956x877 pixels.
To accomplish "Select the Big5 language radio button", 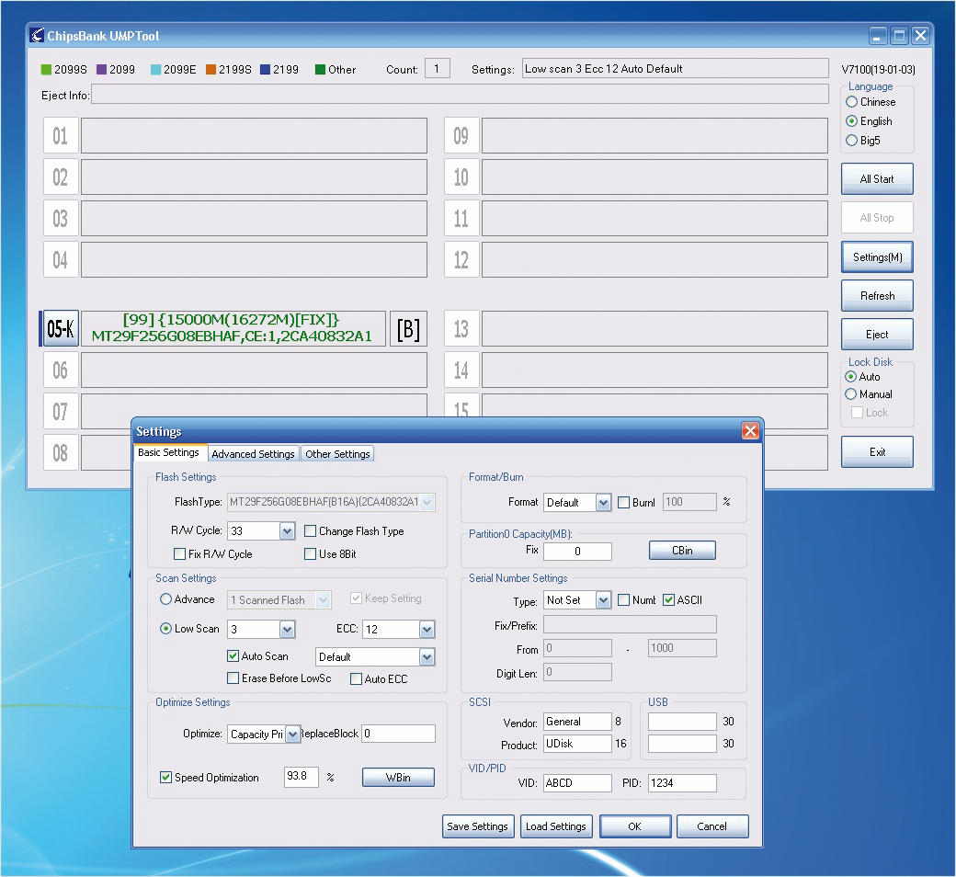I will pyautogui.click(x=852, y=141).
